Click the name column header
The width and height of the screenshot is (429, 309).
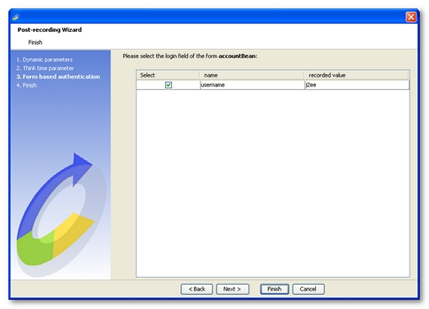tap(252, 75)
